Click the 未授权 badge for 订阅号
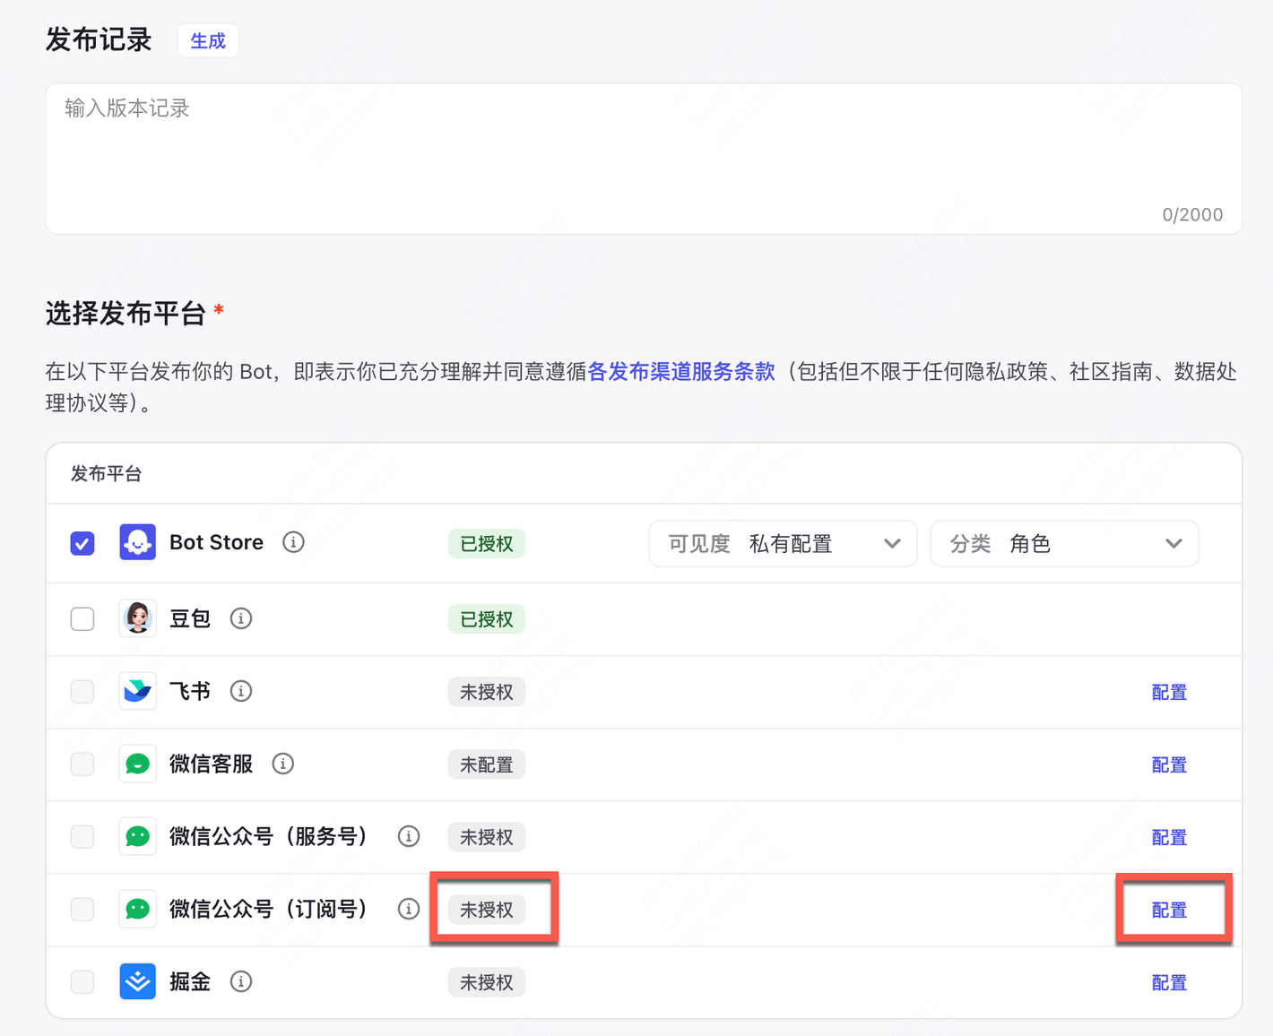The image size is (1273, 1036). (x=487, y=910)
